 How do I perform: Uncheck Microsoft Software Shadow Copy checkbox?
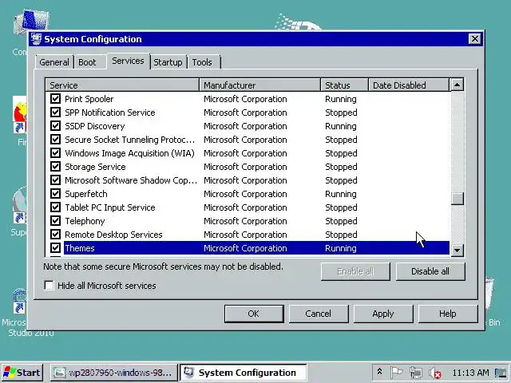coord(55,180)
